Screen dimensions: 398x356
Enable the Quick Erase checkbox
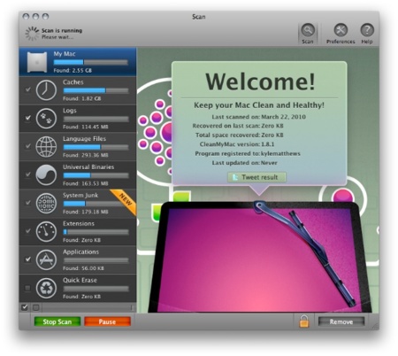pos(27,288)
